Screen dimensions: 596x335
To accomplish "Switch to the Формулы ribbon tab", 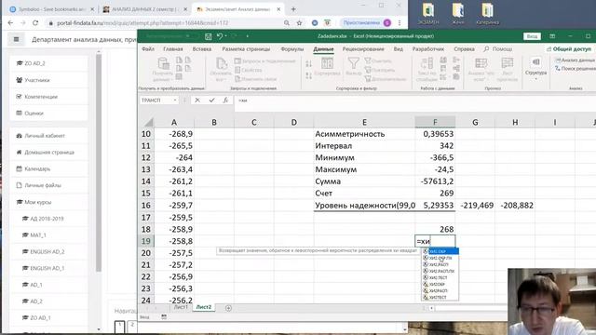I will (x=291, y=49).
